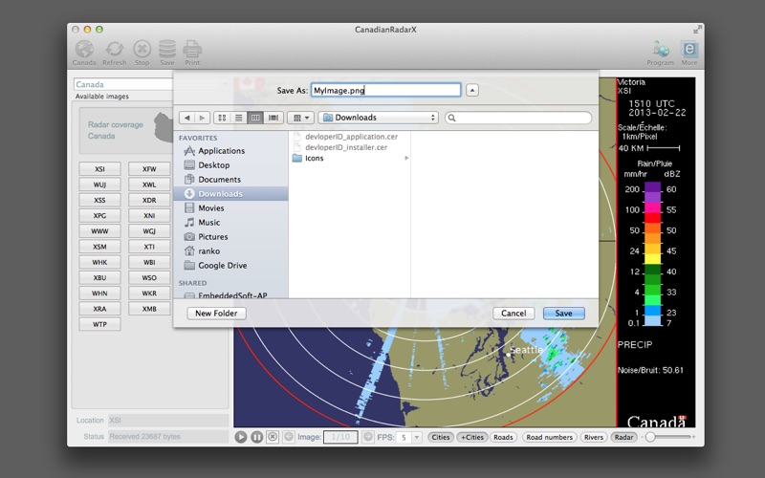
Task: Open the Downloads location popup
Action: (379, 118)
